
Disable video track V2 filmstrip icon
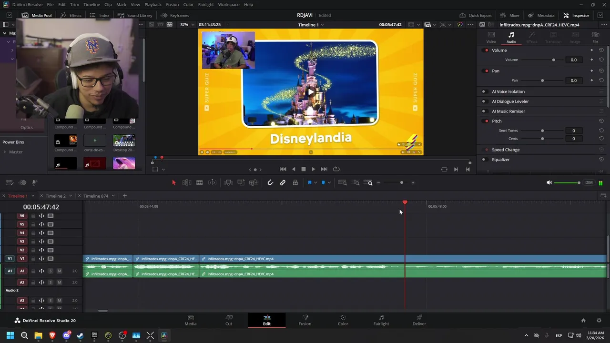pos(51,250)
